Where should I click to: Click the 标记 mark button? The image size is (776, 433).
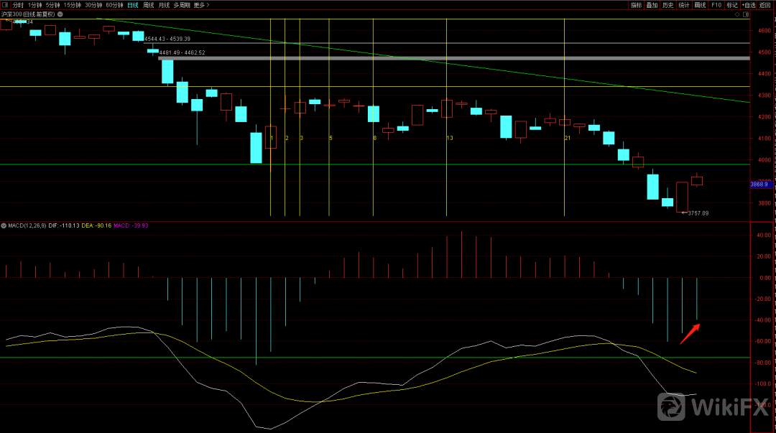(731, 5)
